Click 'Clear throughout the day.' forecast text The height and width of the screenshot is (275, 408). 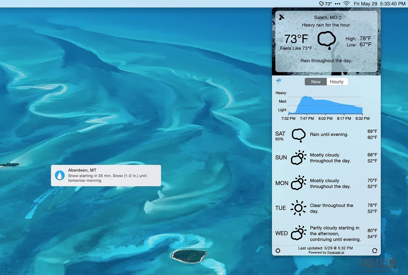coord(332,208)
